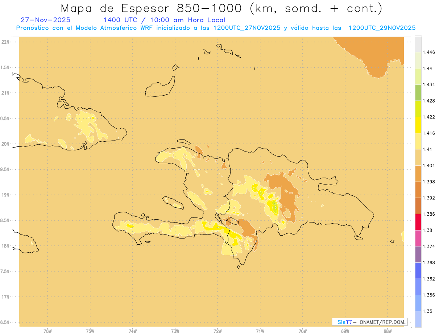Click legend value '1.374'
Screen dimensions: 435x336
pyautogui.click(x=429, y=246)
